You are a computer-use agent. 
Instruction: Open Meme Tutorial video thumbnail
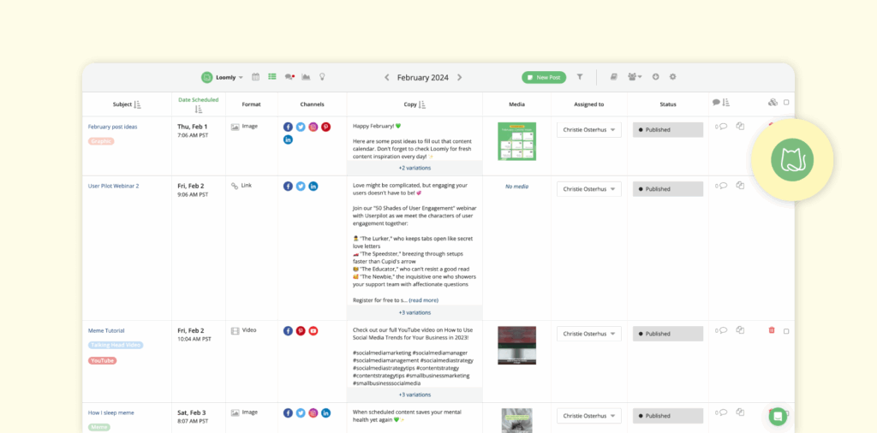click(x=516, y=345)
